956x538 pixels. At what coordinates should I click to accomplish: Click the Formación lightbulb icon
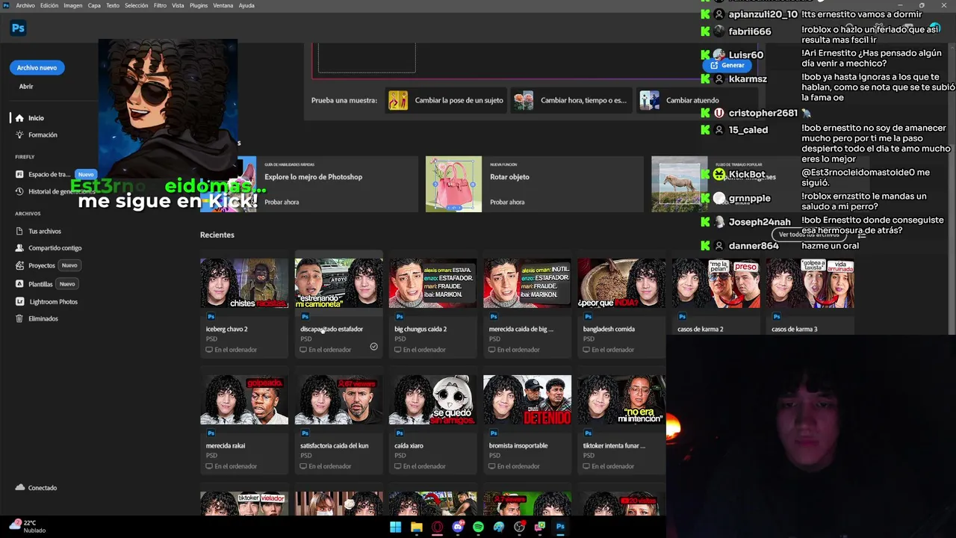tap(19, 134)
